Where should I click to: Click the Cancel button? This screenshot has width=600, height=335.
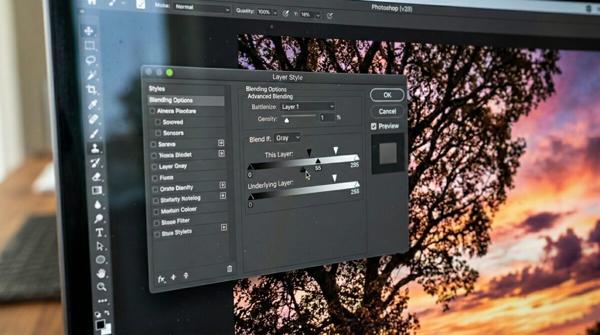[387, 111]
